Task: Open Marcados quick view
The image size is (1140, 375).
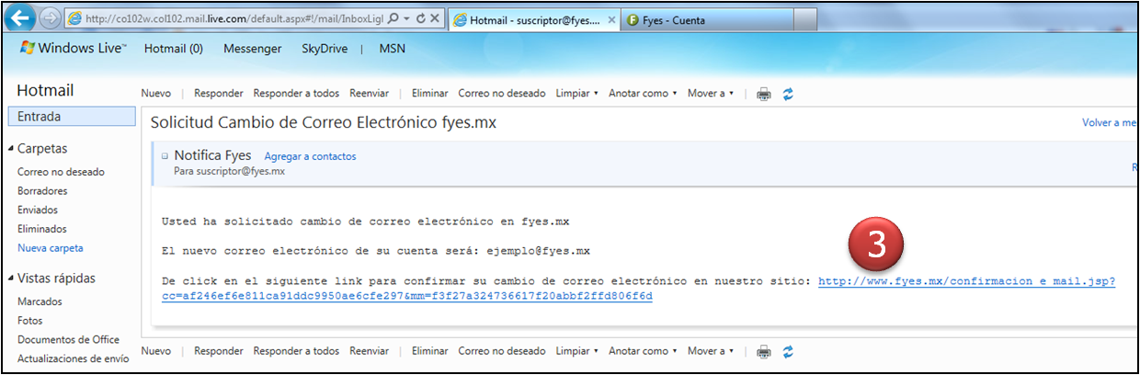Action: (39, 301)
